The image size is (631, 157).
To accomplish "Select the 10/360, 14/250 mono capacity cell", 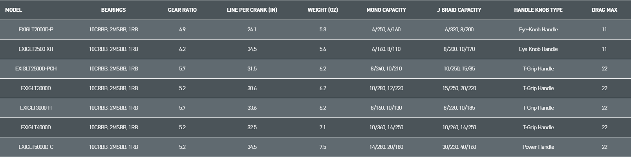I will (386, 127).
